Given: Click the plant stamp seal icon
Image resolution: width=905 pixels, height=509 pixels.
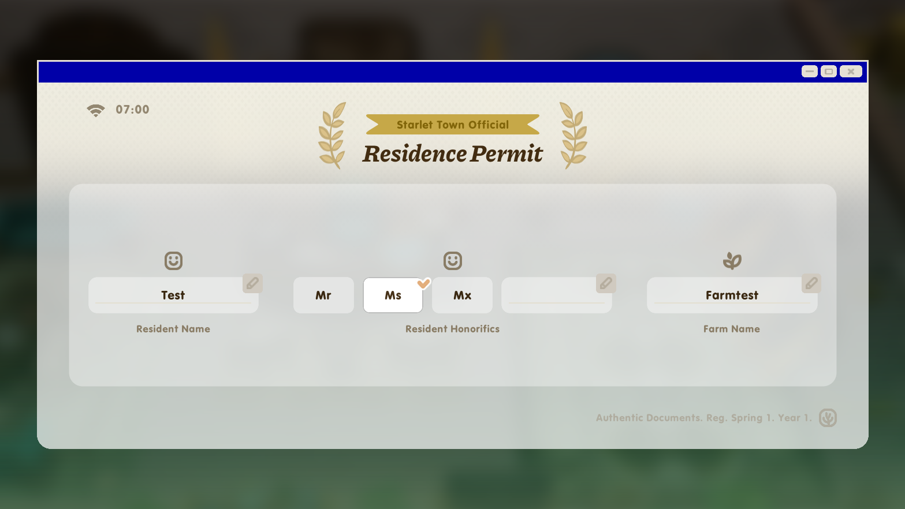Looking at the screenshot, I should (x=828, y=418).
